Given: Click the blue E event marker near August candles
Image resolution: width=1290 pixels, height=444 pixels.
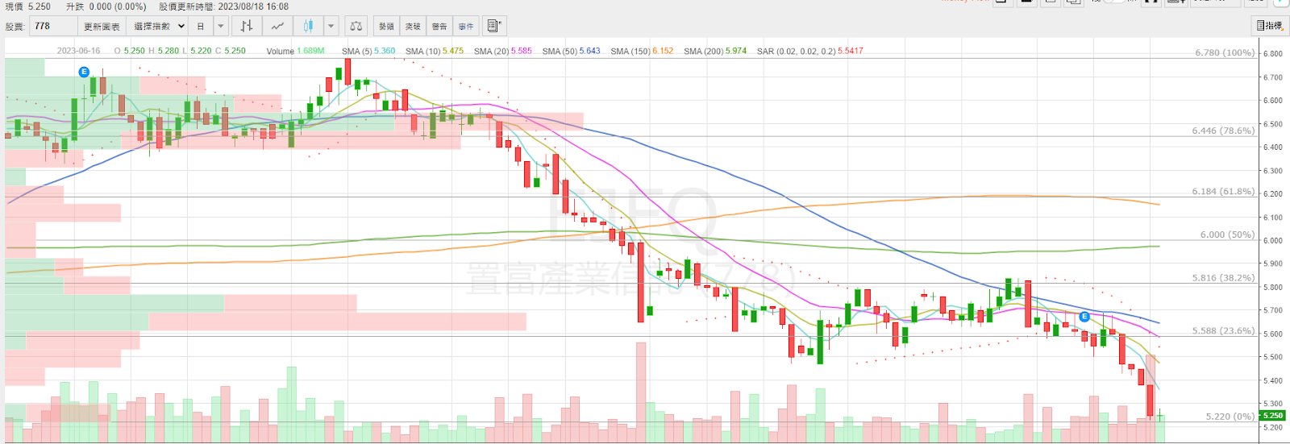Looking at the screenshot, I should (1084, 317).
